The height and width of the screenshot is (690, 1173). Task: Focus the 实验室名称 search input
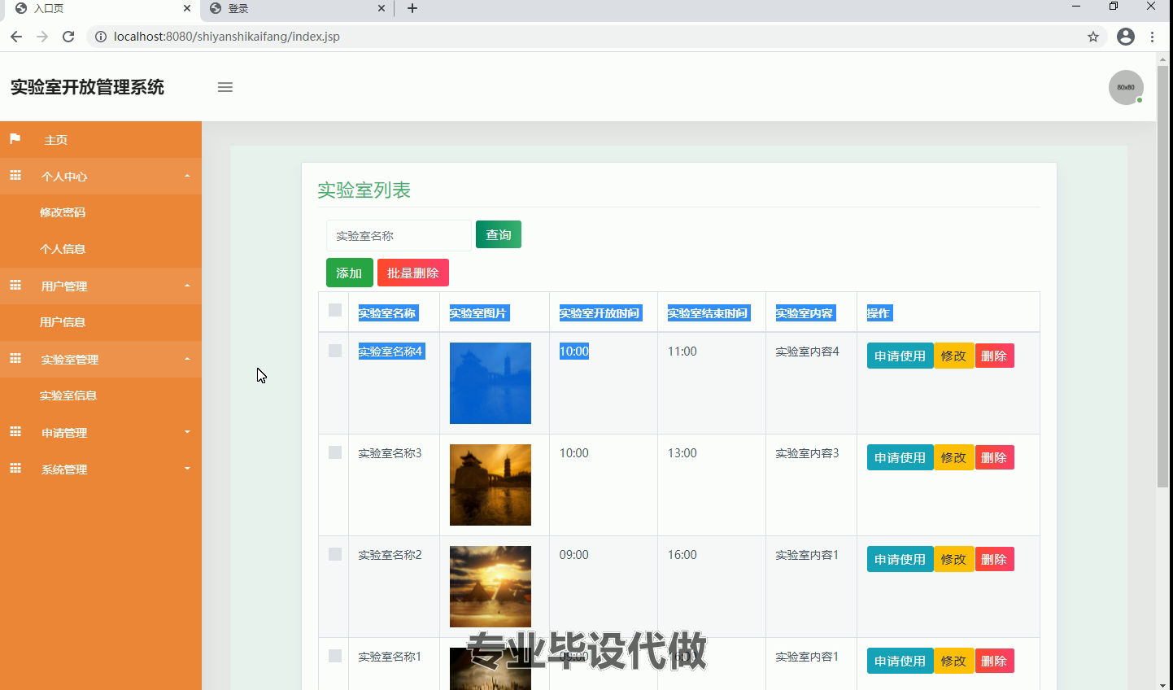coord(399,235)
